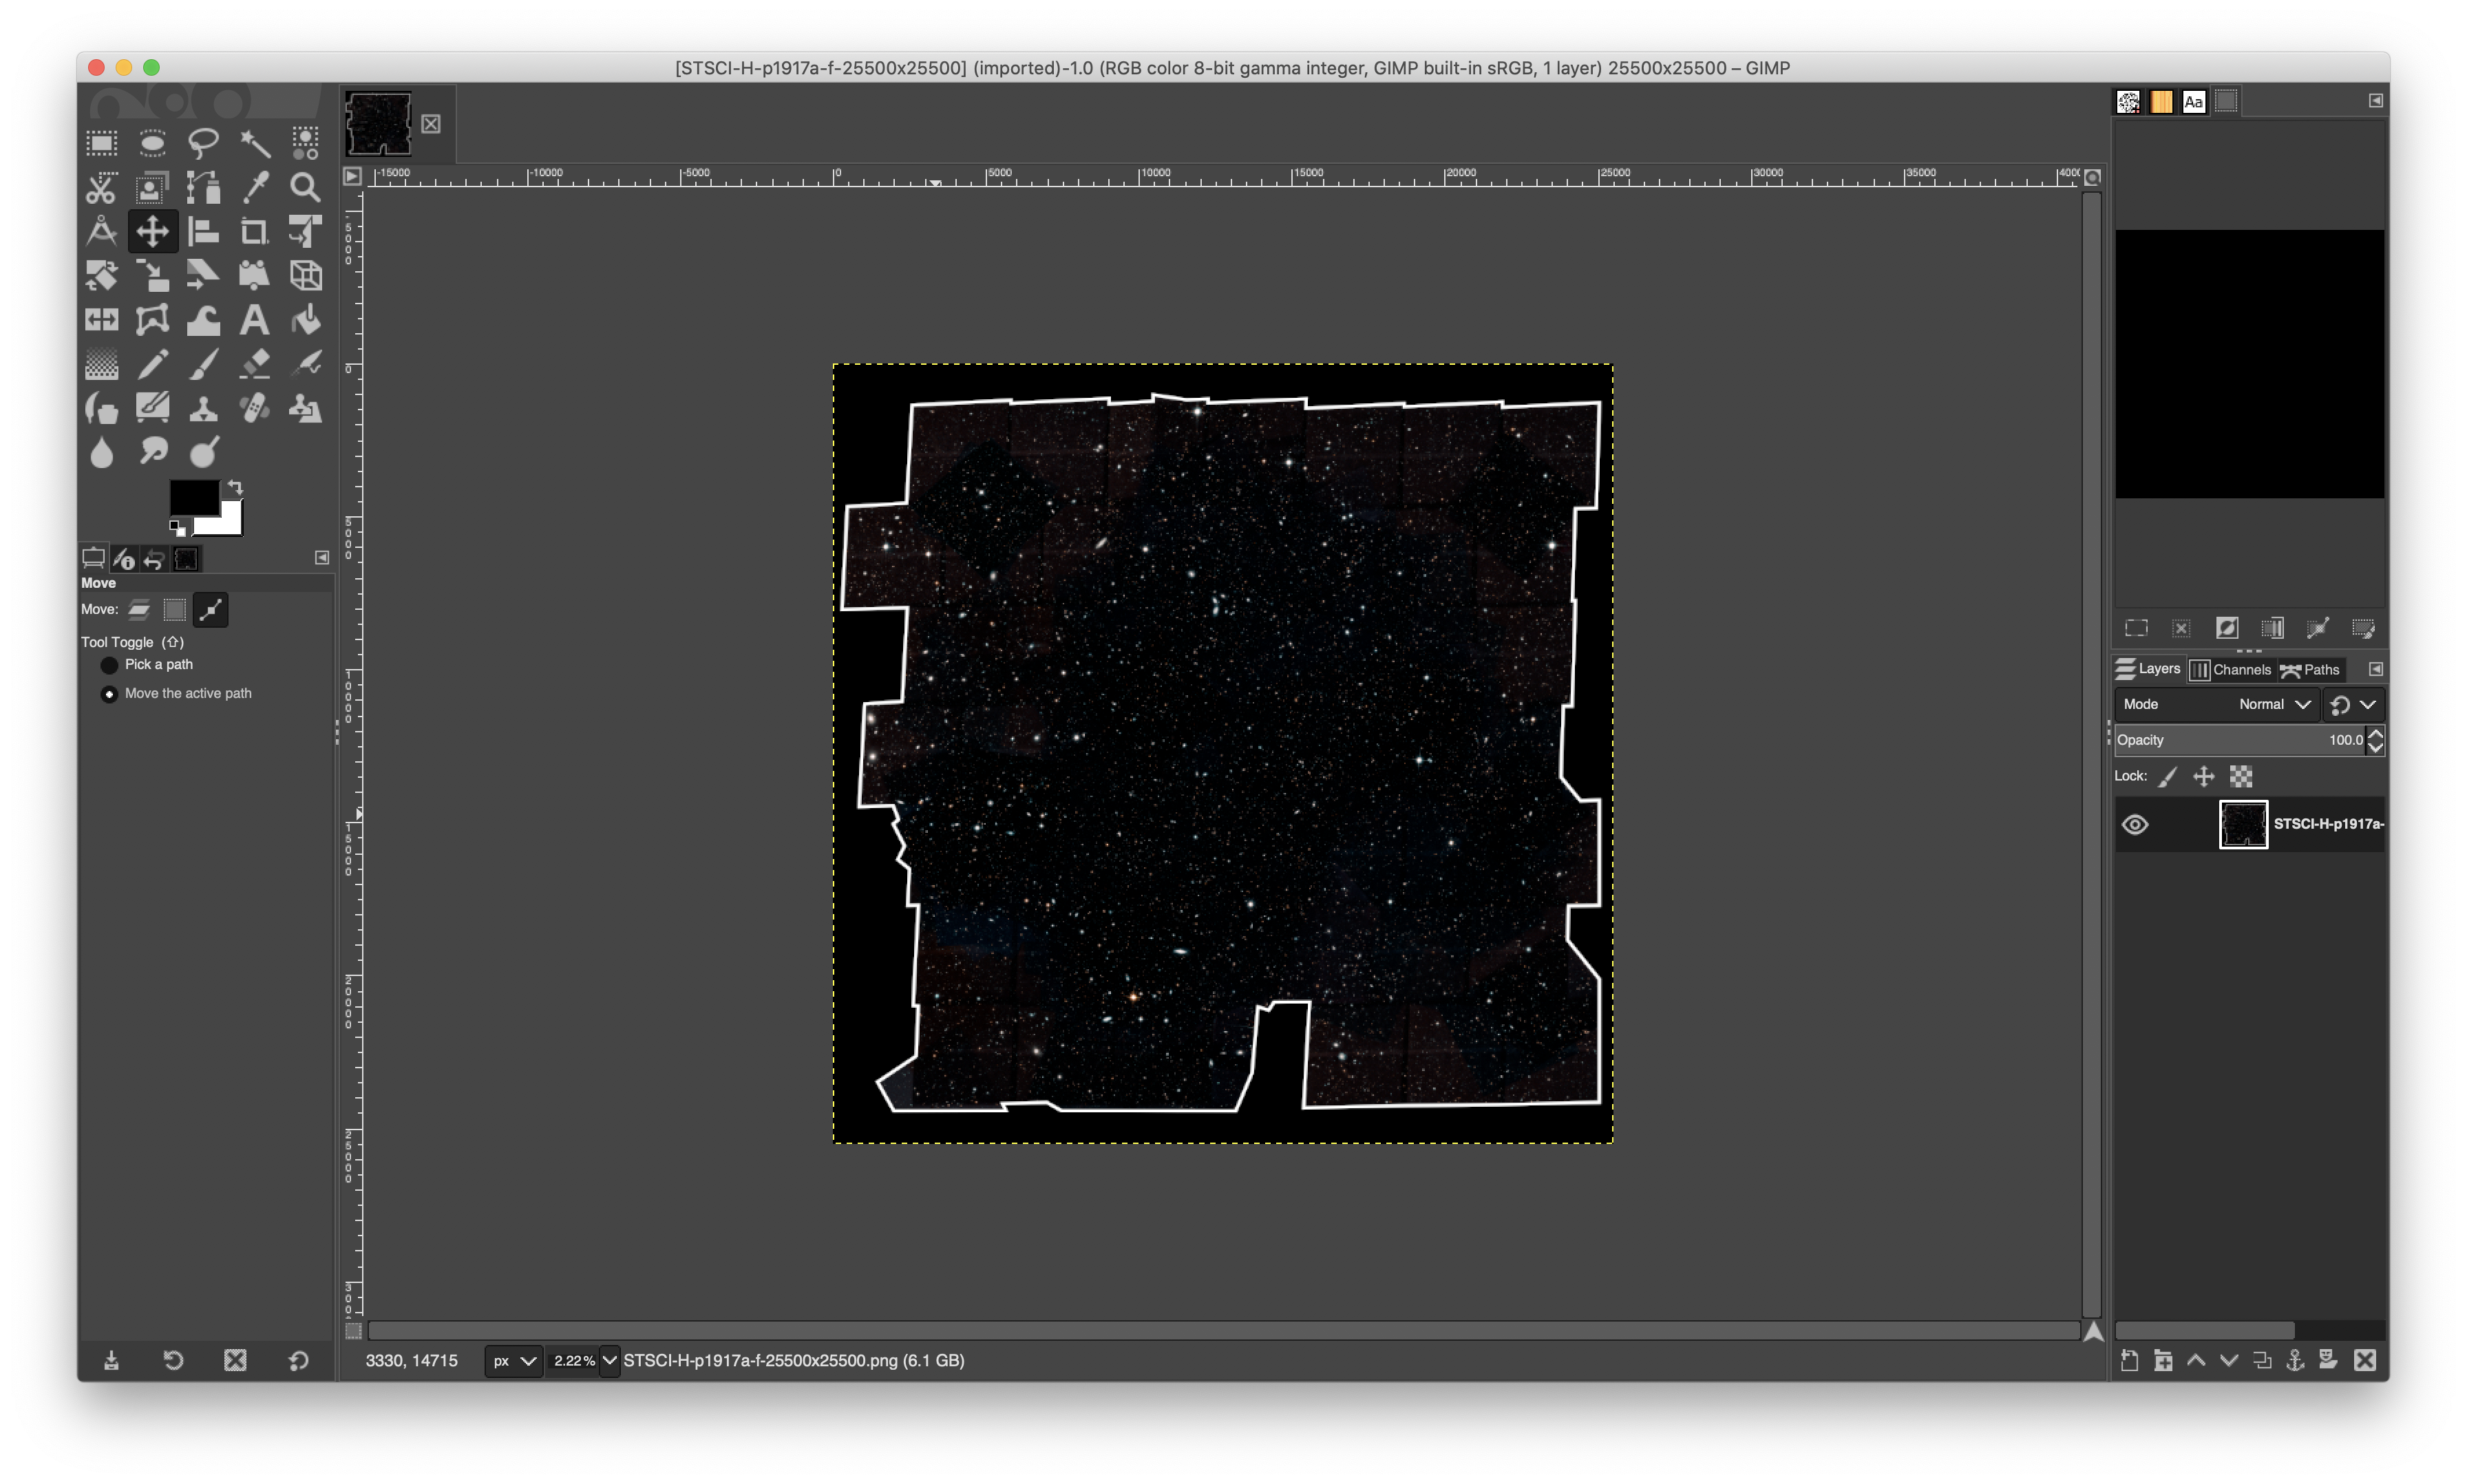Select the Bucket Fill tool
The height and width of the screenshot is (1484, 2467).
[305, 320]
